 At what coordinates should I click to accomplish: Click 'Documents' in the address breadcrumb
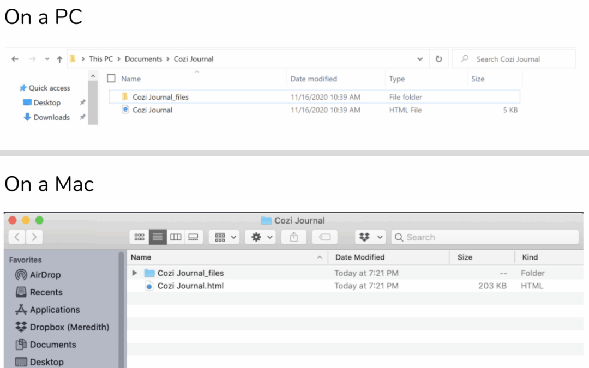(143, 59)
